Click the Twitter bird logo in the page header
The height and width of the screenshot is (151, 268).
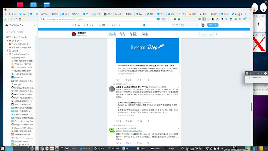[x=144, y=25]
